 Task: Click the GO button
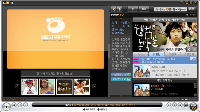(192, 9)
